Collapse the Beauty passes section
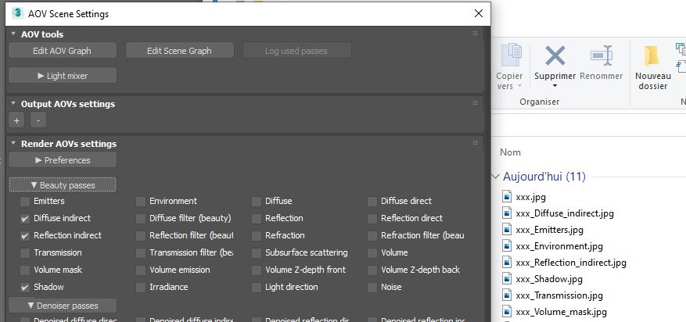 (x=63, y=185)
